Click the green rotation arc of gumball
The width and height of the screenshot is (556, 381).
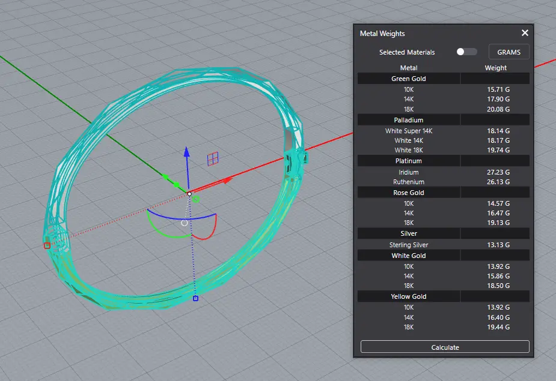161,231
